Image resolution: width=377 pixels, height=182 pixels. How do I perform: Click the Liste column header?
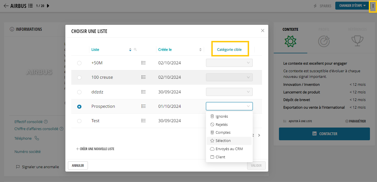coord(95,49)
